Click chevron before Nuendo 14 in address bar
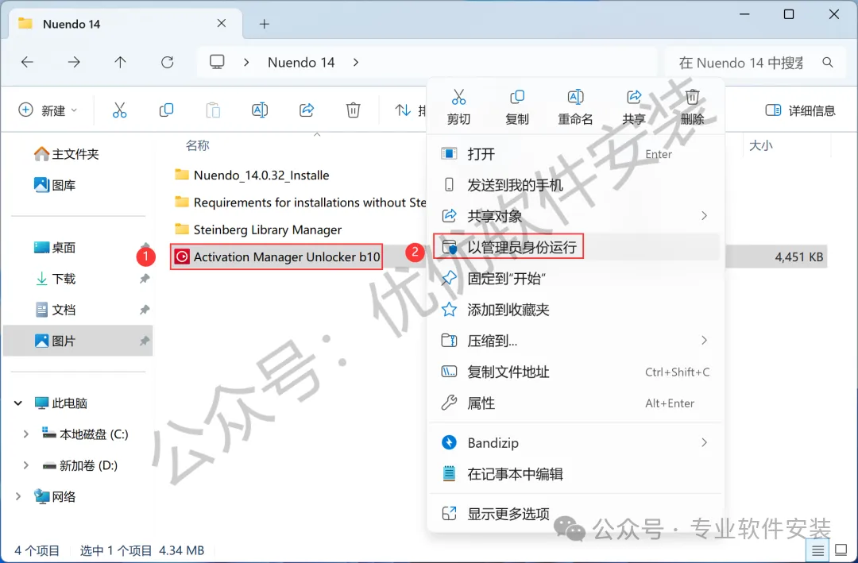The height and width of the screenshot is (563, 858). tap(247, 63)
